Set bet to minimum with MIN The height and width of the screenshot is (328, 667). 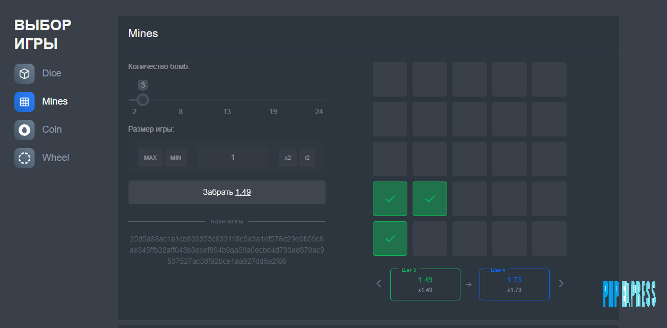coord(176,158)
